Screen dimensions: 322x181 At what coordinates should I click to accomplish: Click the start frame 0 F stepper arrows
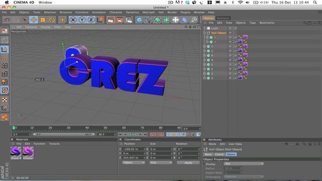coord(30,134)
